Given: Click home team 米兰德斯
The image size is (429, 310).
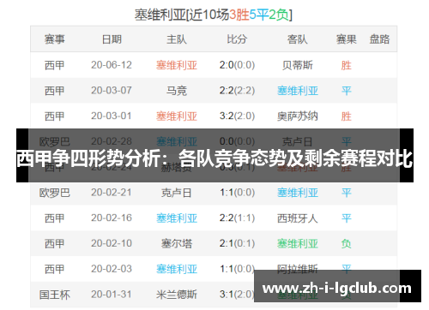Looking at the screenshot, I should point(177,295).
